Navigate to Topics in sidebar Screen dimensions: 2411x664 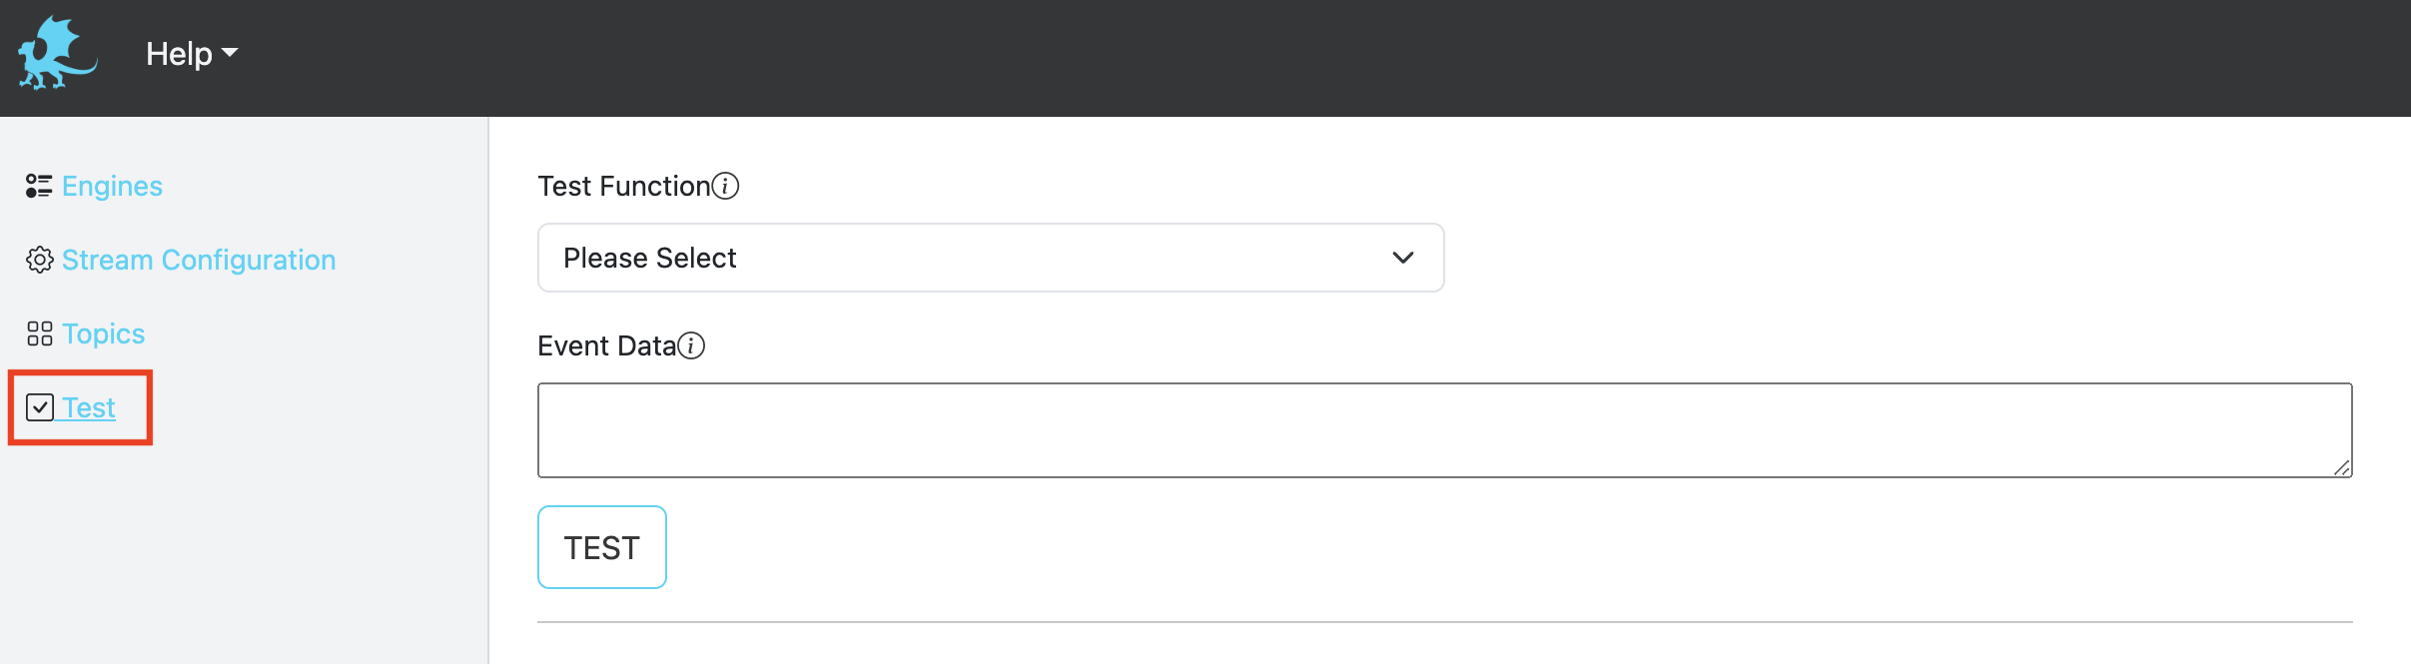103,333
